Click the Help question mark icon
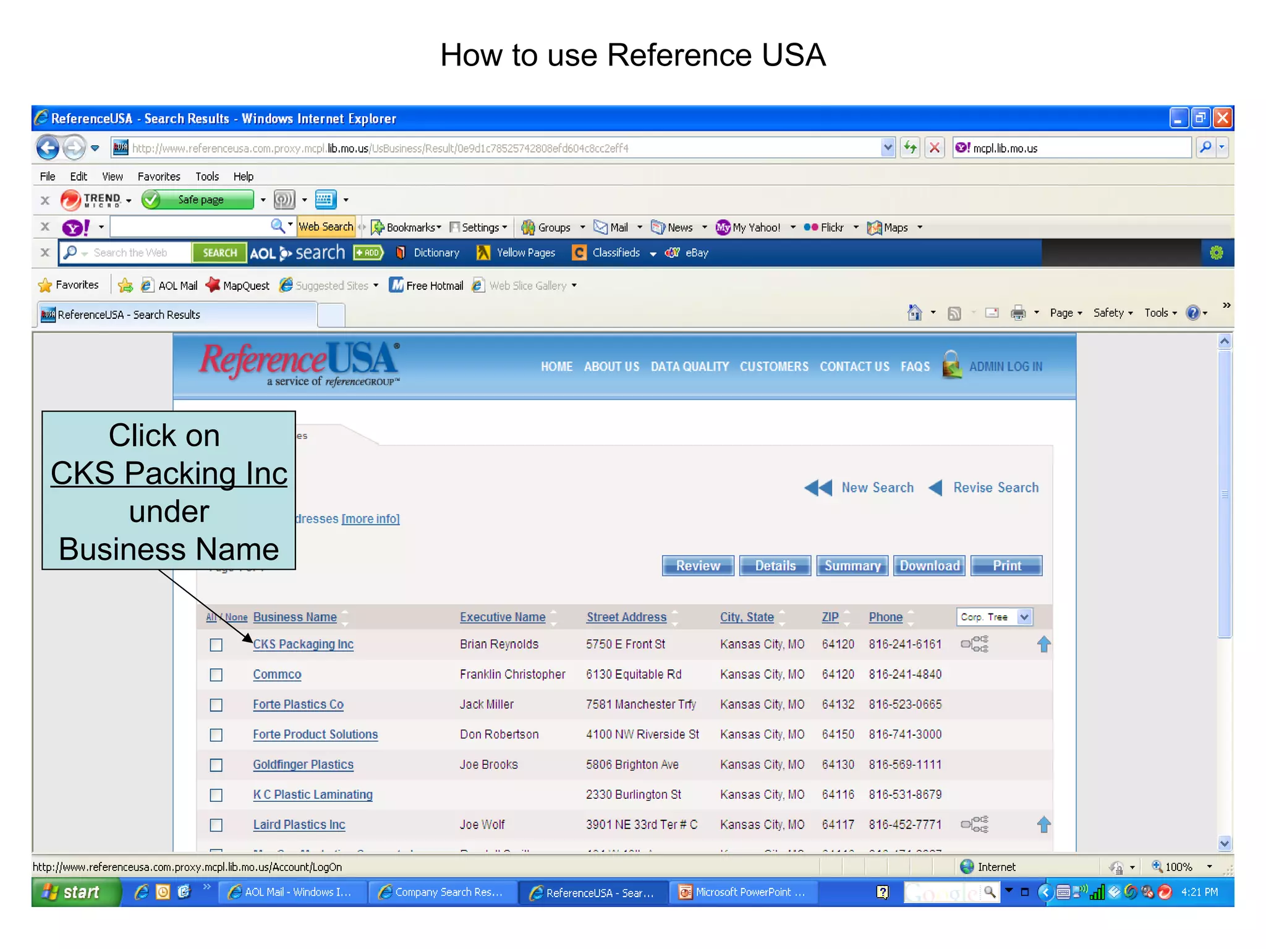Viewport: 1266px width, 949px height. point(1192,313)
